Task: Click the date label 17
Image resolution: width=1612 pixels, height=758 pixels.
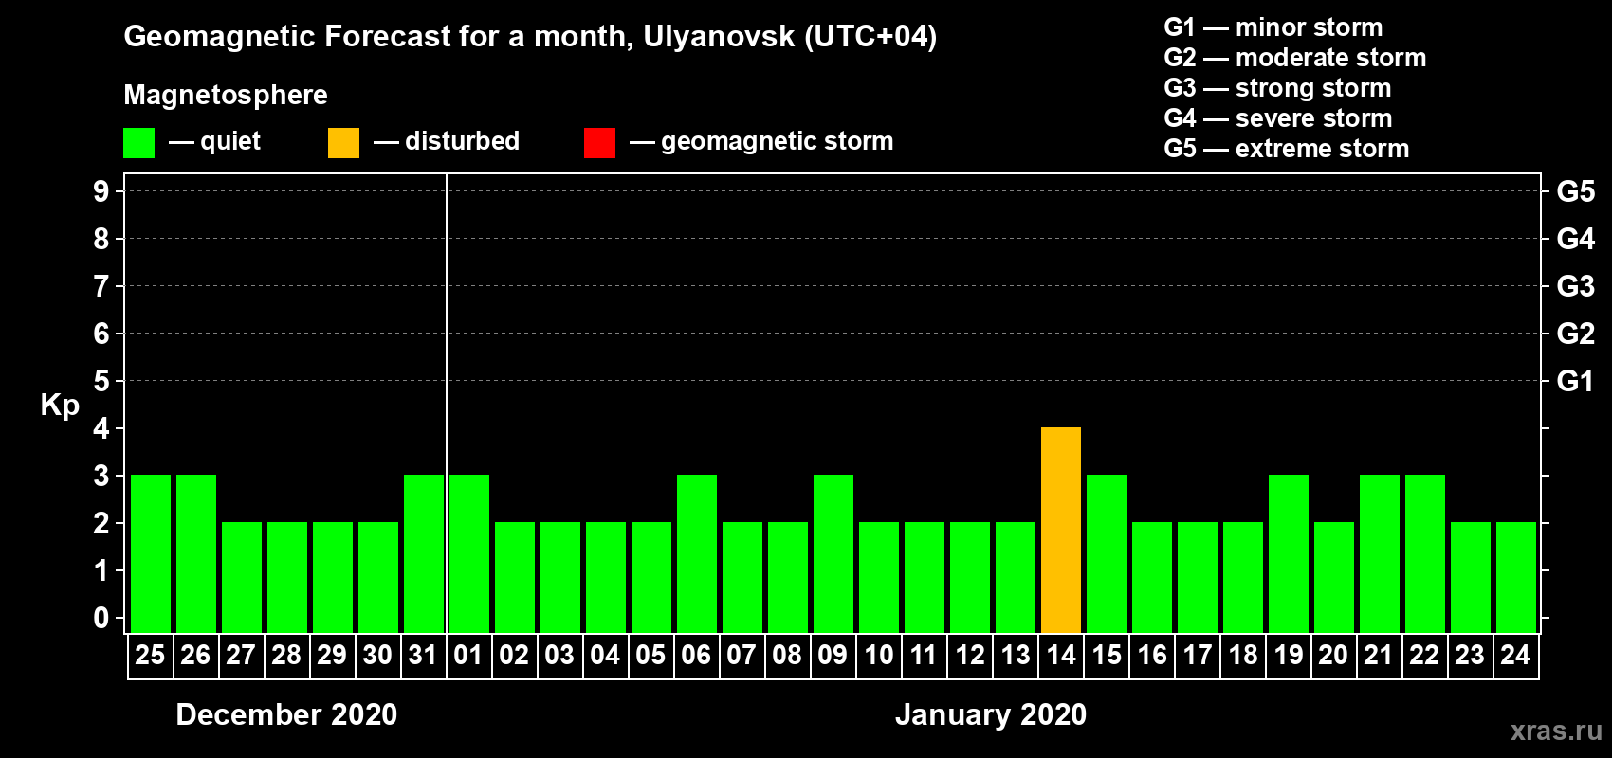Action: (x=1198, y=655)
